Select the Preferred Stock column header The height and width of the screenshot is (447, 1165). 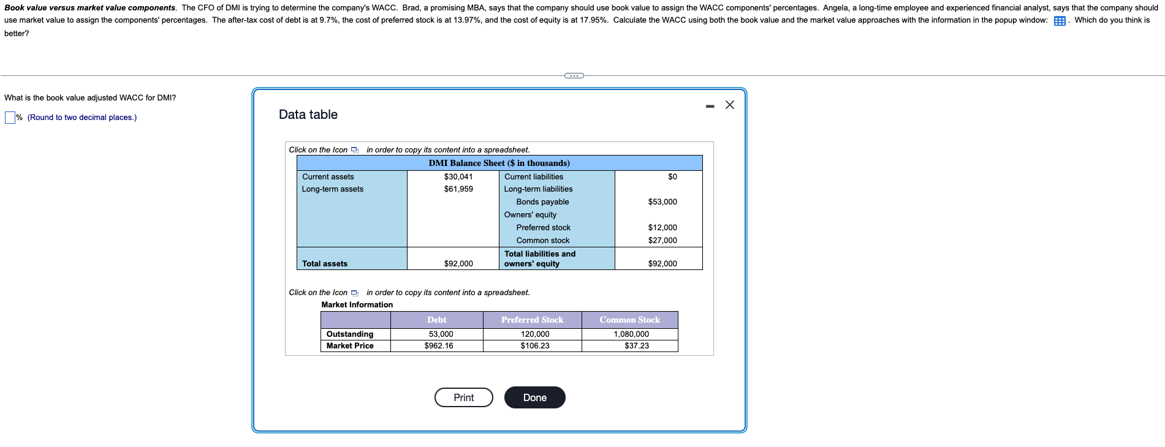click(532, 320)
